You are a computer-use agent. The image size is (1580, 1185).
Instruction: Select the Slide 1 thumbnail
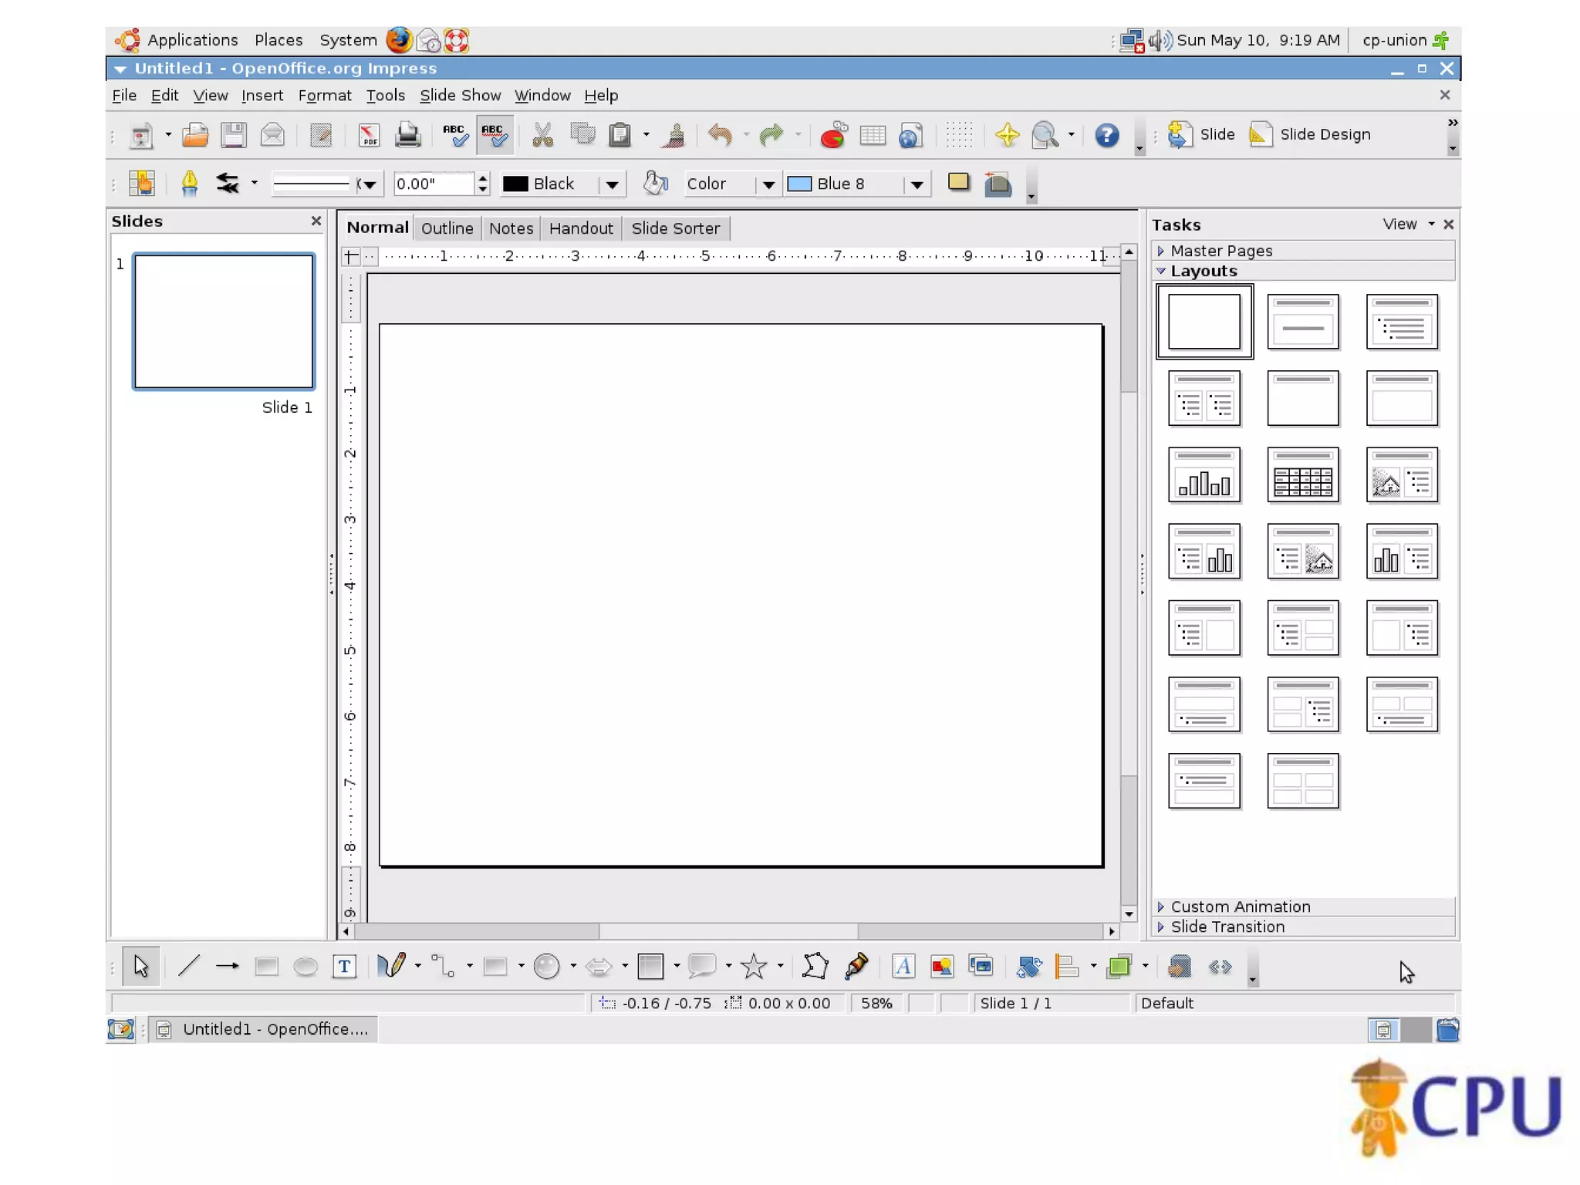click(224, 321)
